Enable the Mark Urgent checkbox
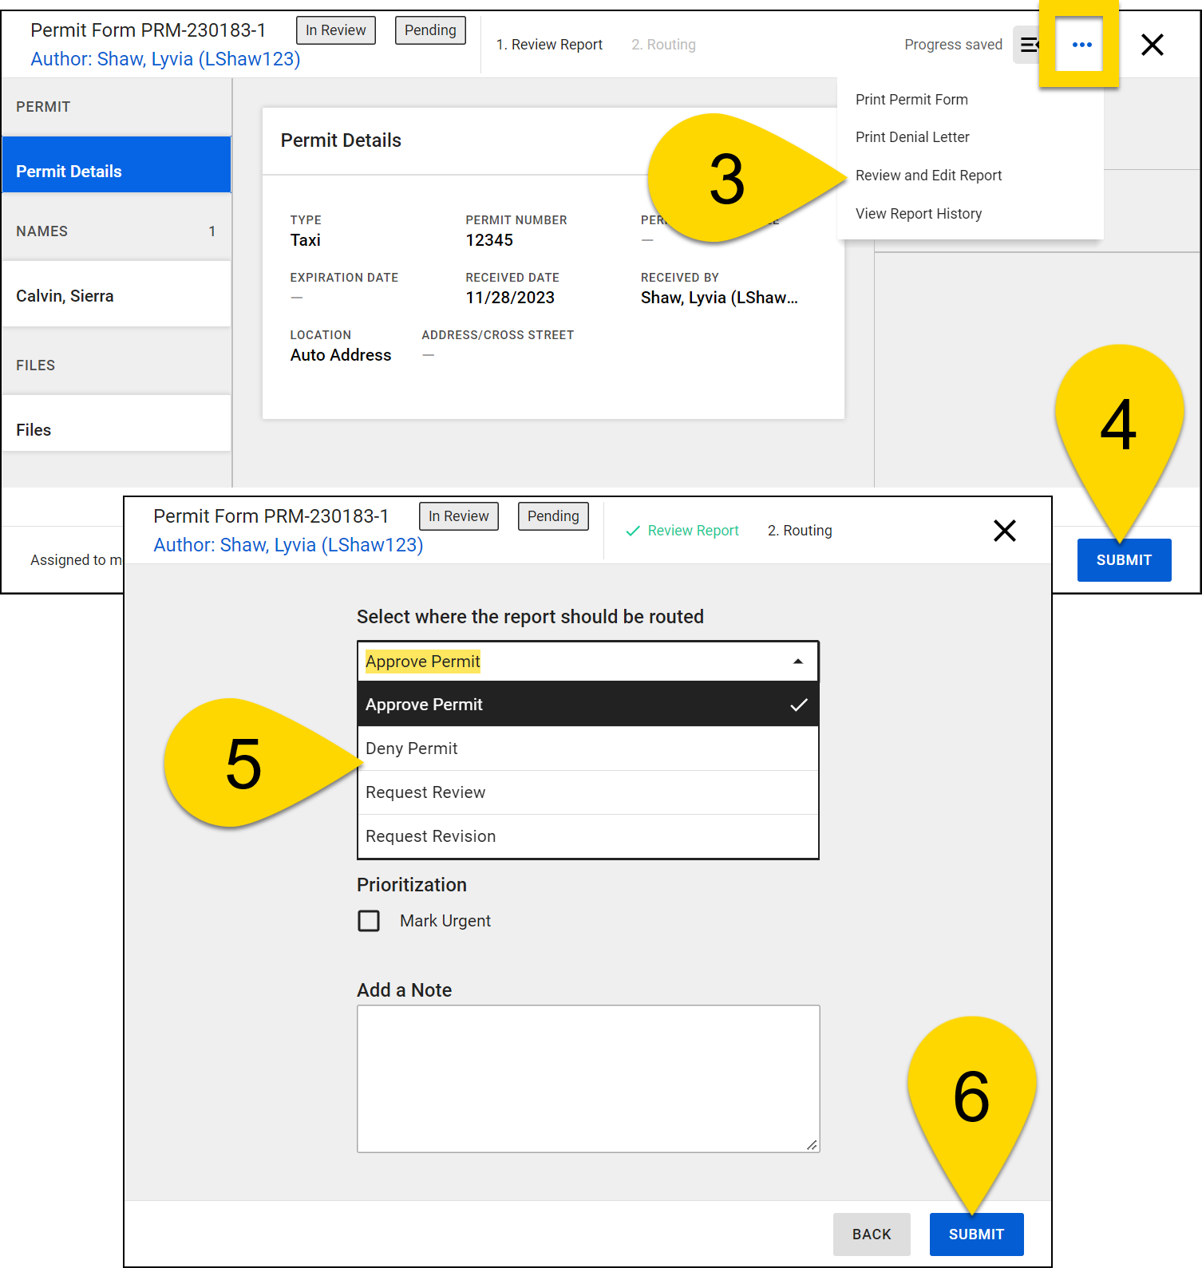Screen dimensions: 1202x1268 pos(369,921)
